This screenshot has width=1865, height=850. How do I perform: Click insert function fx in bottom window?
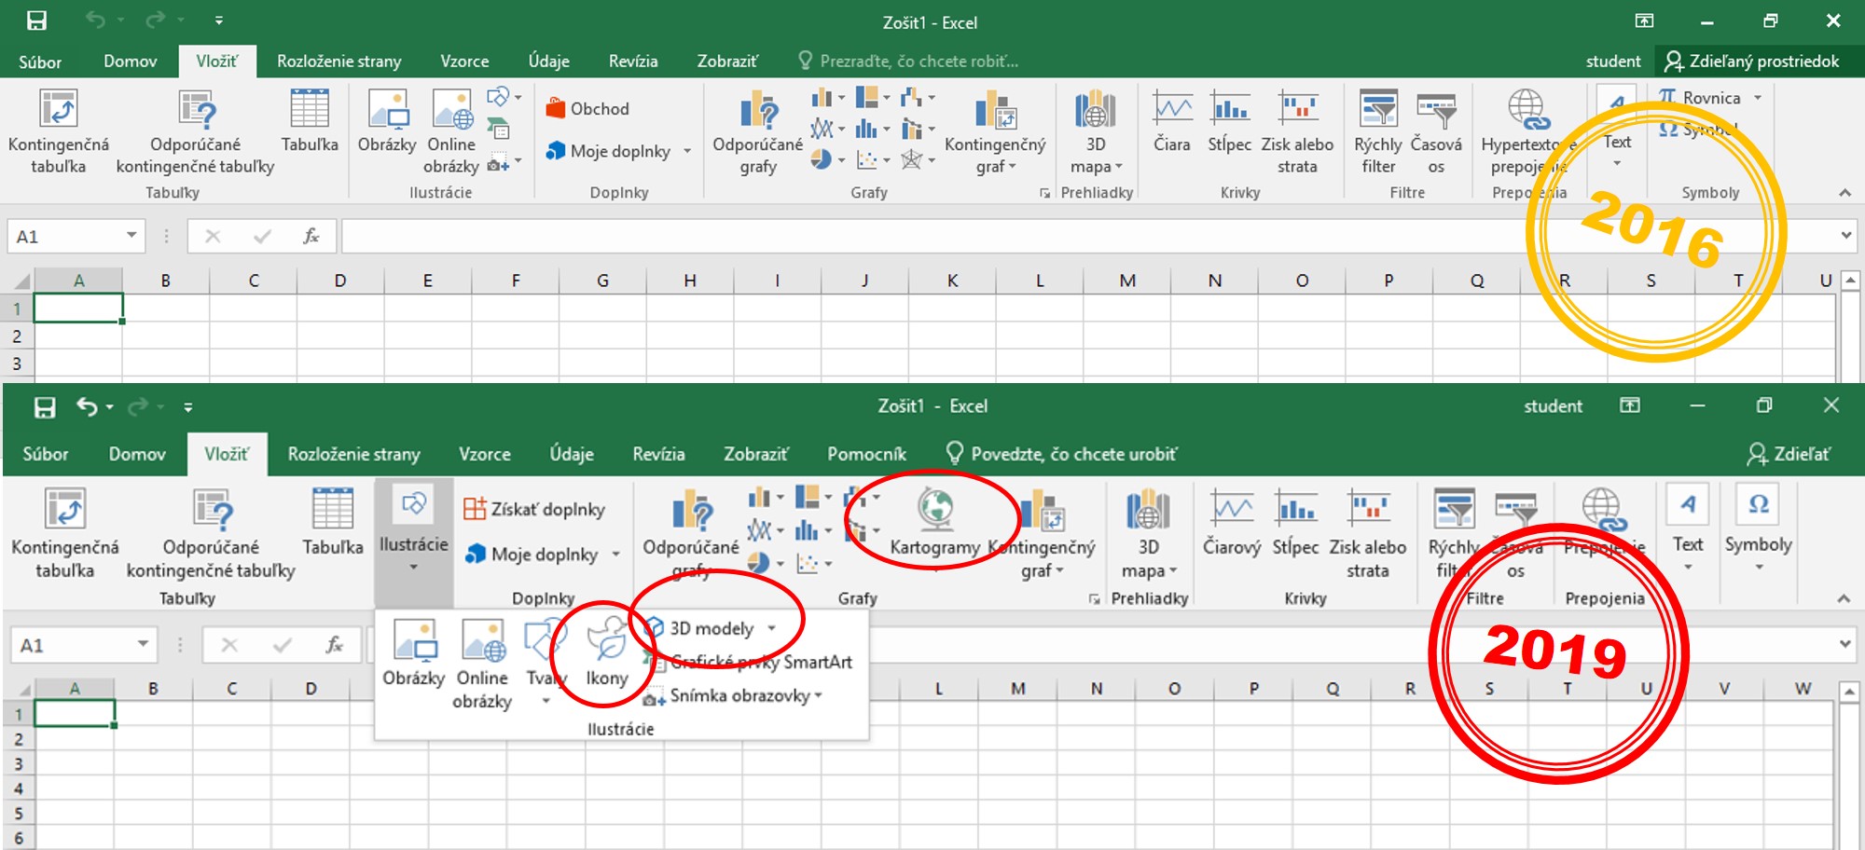pyautogui.click(x=335, y=644)
